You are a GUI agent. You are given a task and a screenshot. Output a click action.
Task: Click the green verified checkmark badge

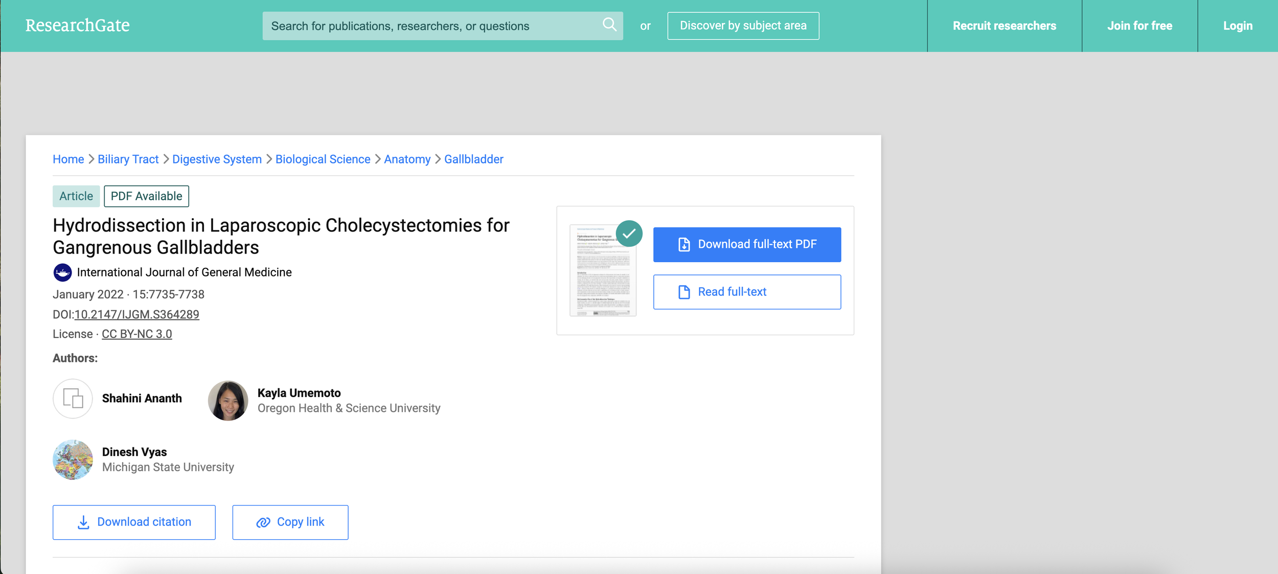tap(629, 234)
